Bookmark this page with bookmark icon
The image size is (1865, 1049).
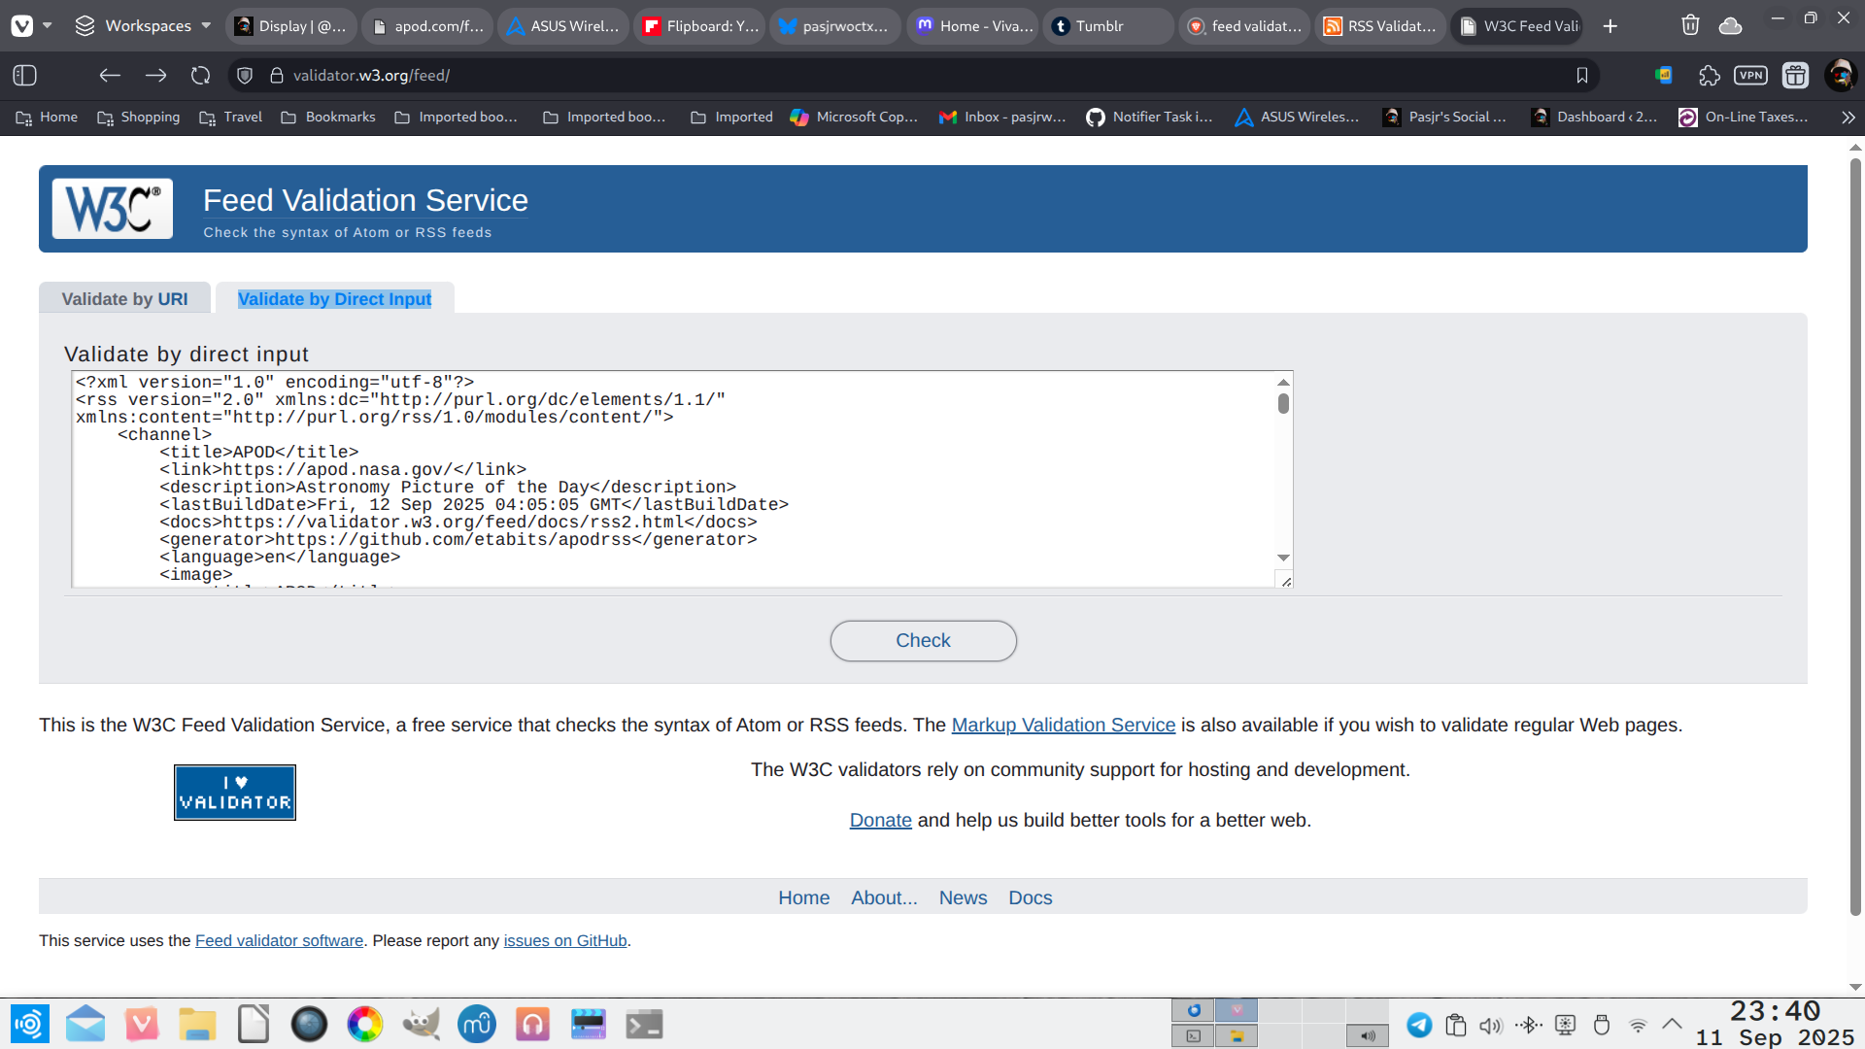(1581, 75)
